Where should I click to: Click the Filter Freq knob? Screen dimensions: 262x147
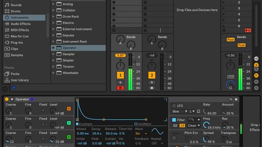pos(206,125)
